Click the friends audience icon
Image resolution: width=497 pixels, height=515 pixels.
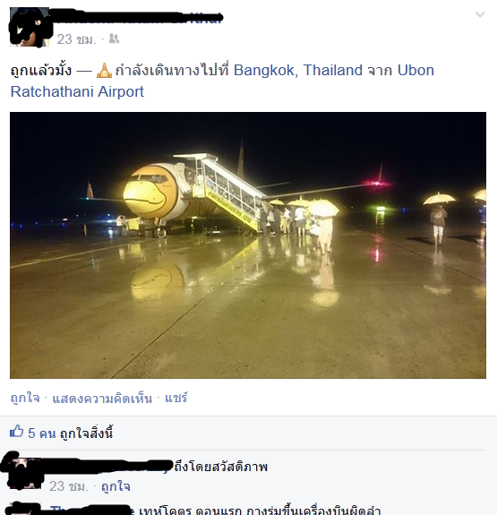[114, 39]
